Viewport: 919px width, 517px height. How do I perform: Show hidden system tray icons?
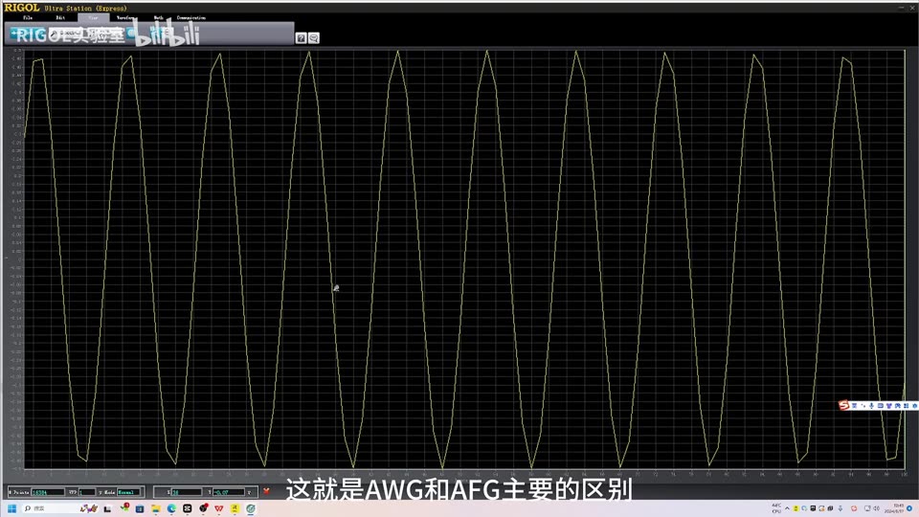tap(787, 508)
